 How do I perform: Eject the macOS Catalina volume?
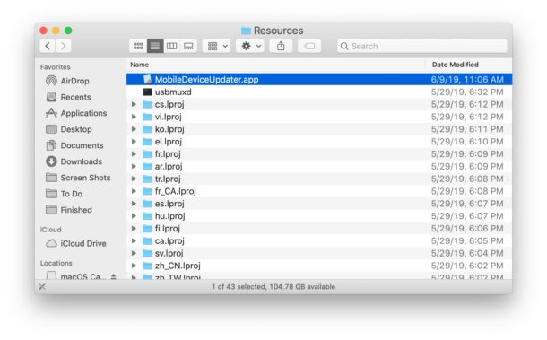coord(113,276)
